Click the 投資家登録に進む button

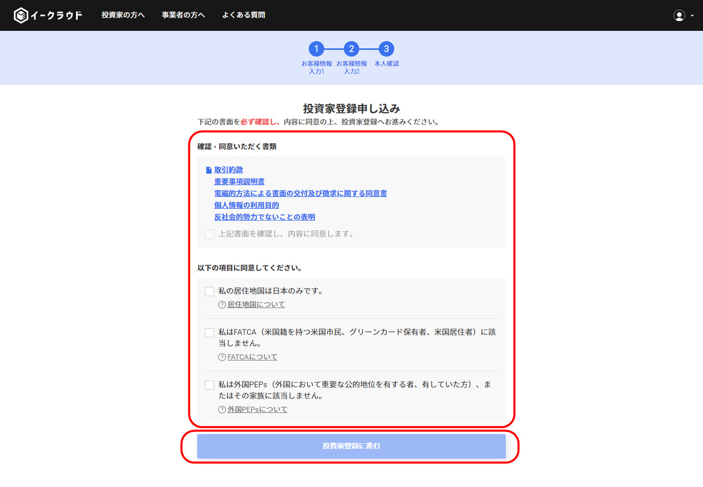coord(351,446)
